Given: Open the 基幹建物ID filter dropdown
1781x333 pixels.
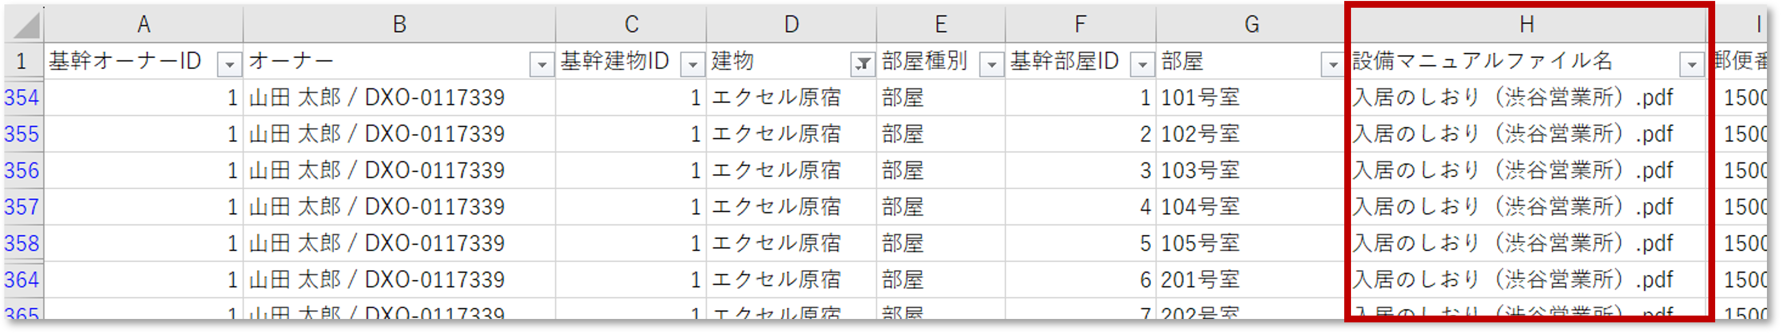Looking at the screenshot, I should click(x=692, y=64).
